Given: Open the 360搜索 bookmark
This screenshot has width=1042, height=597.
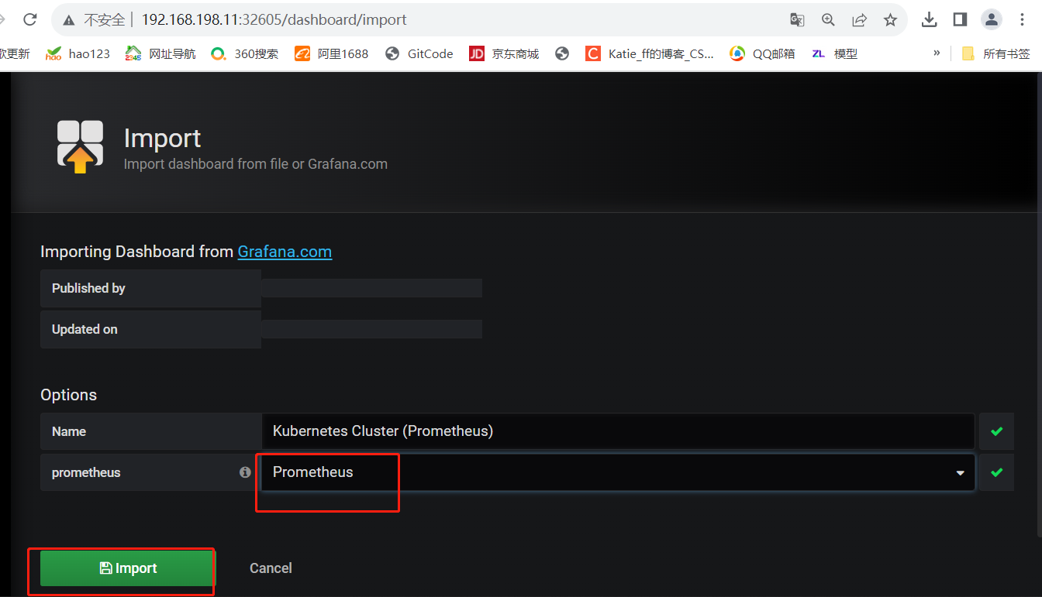Looking at the screenshot, I should tap(244, 53).
